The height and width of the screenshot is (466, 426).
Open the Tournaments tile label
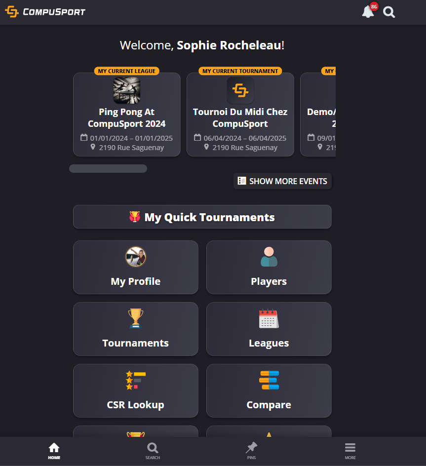tap(136, 343)
